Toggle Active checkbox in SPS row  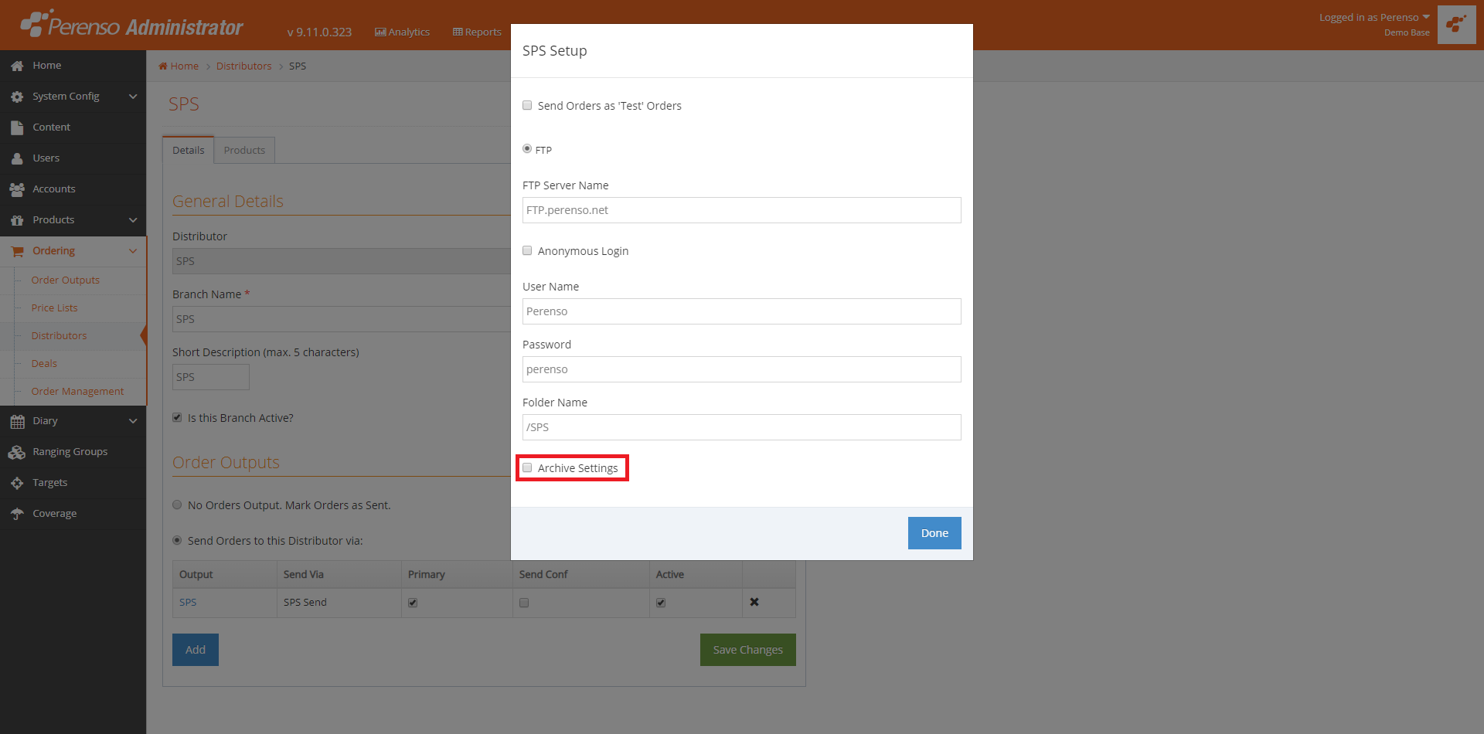tap(661, 603)
